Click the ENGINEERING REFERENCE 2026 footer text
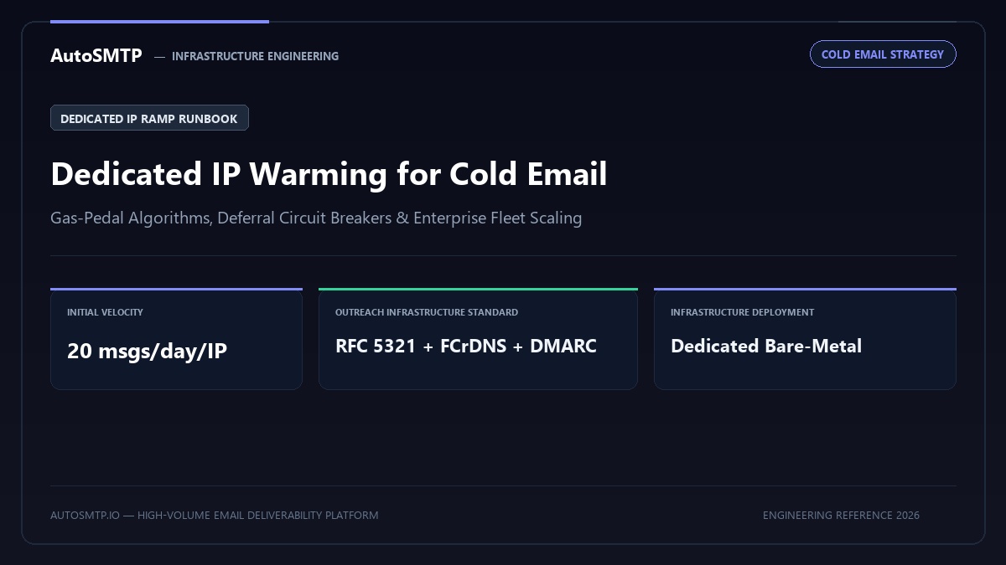The width and height of the screenshot is (1006, 565). (x=841, y=516)
